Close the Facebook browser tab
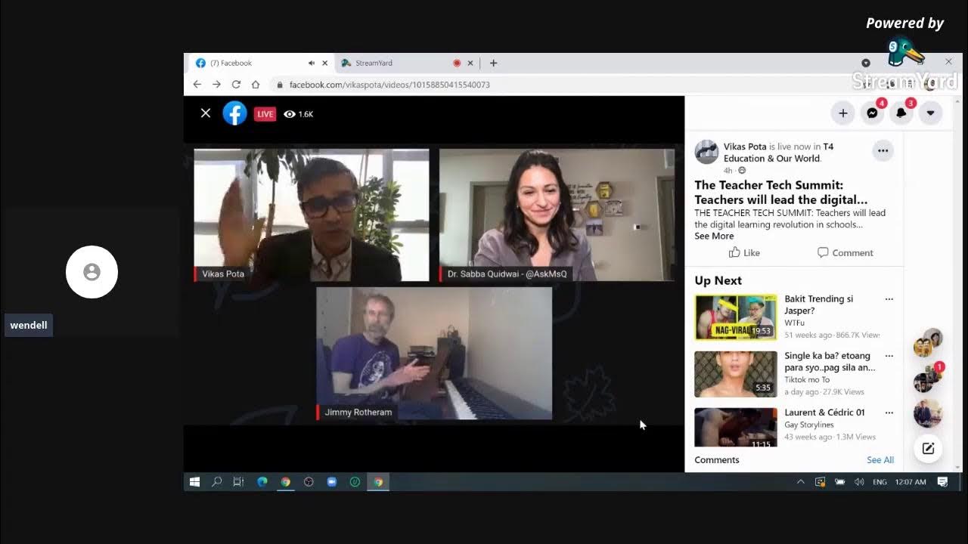This screenshot has width=968, height=544. coord(325,63)
